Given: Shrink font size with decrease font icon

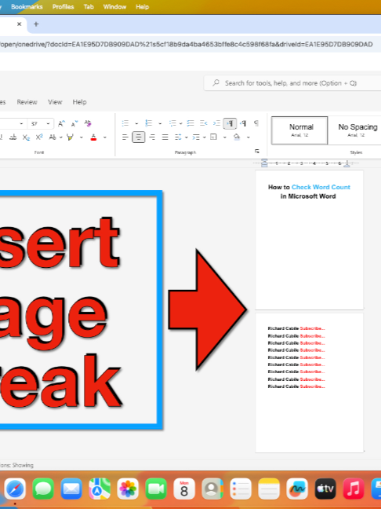Looking at the screenshot, I should click(74, 123).
